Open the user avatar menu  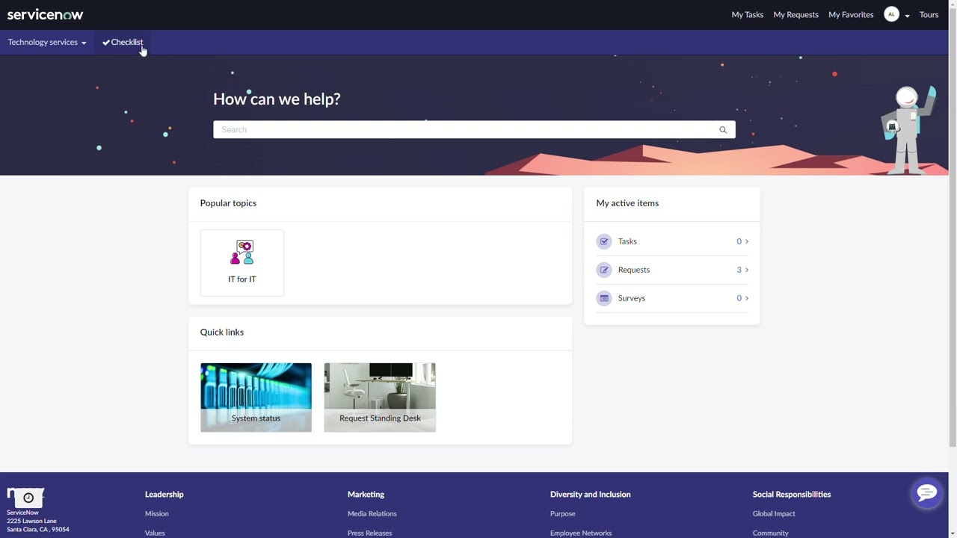891,14
